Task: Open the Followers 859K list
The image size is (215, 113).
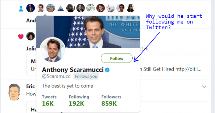Action: click(x=111, y=100)
